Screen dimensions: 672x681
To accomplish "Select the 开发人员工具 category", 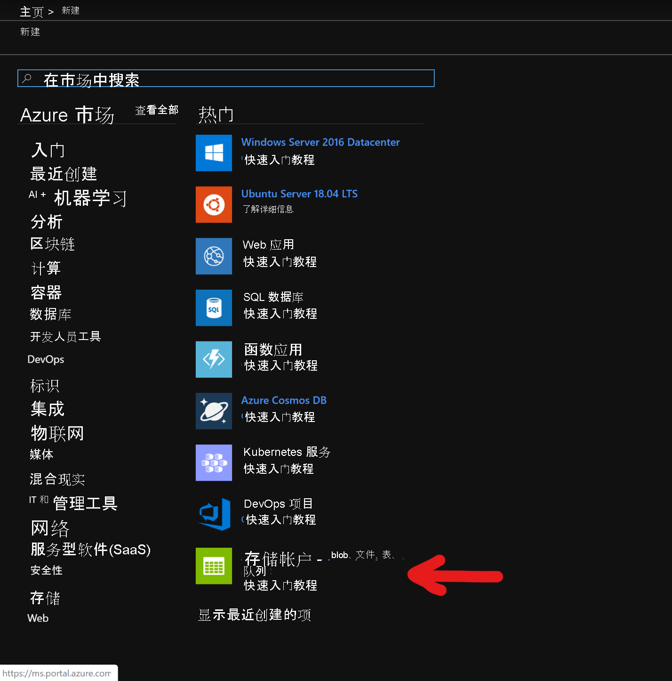I will pos(65,336).
